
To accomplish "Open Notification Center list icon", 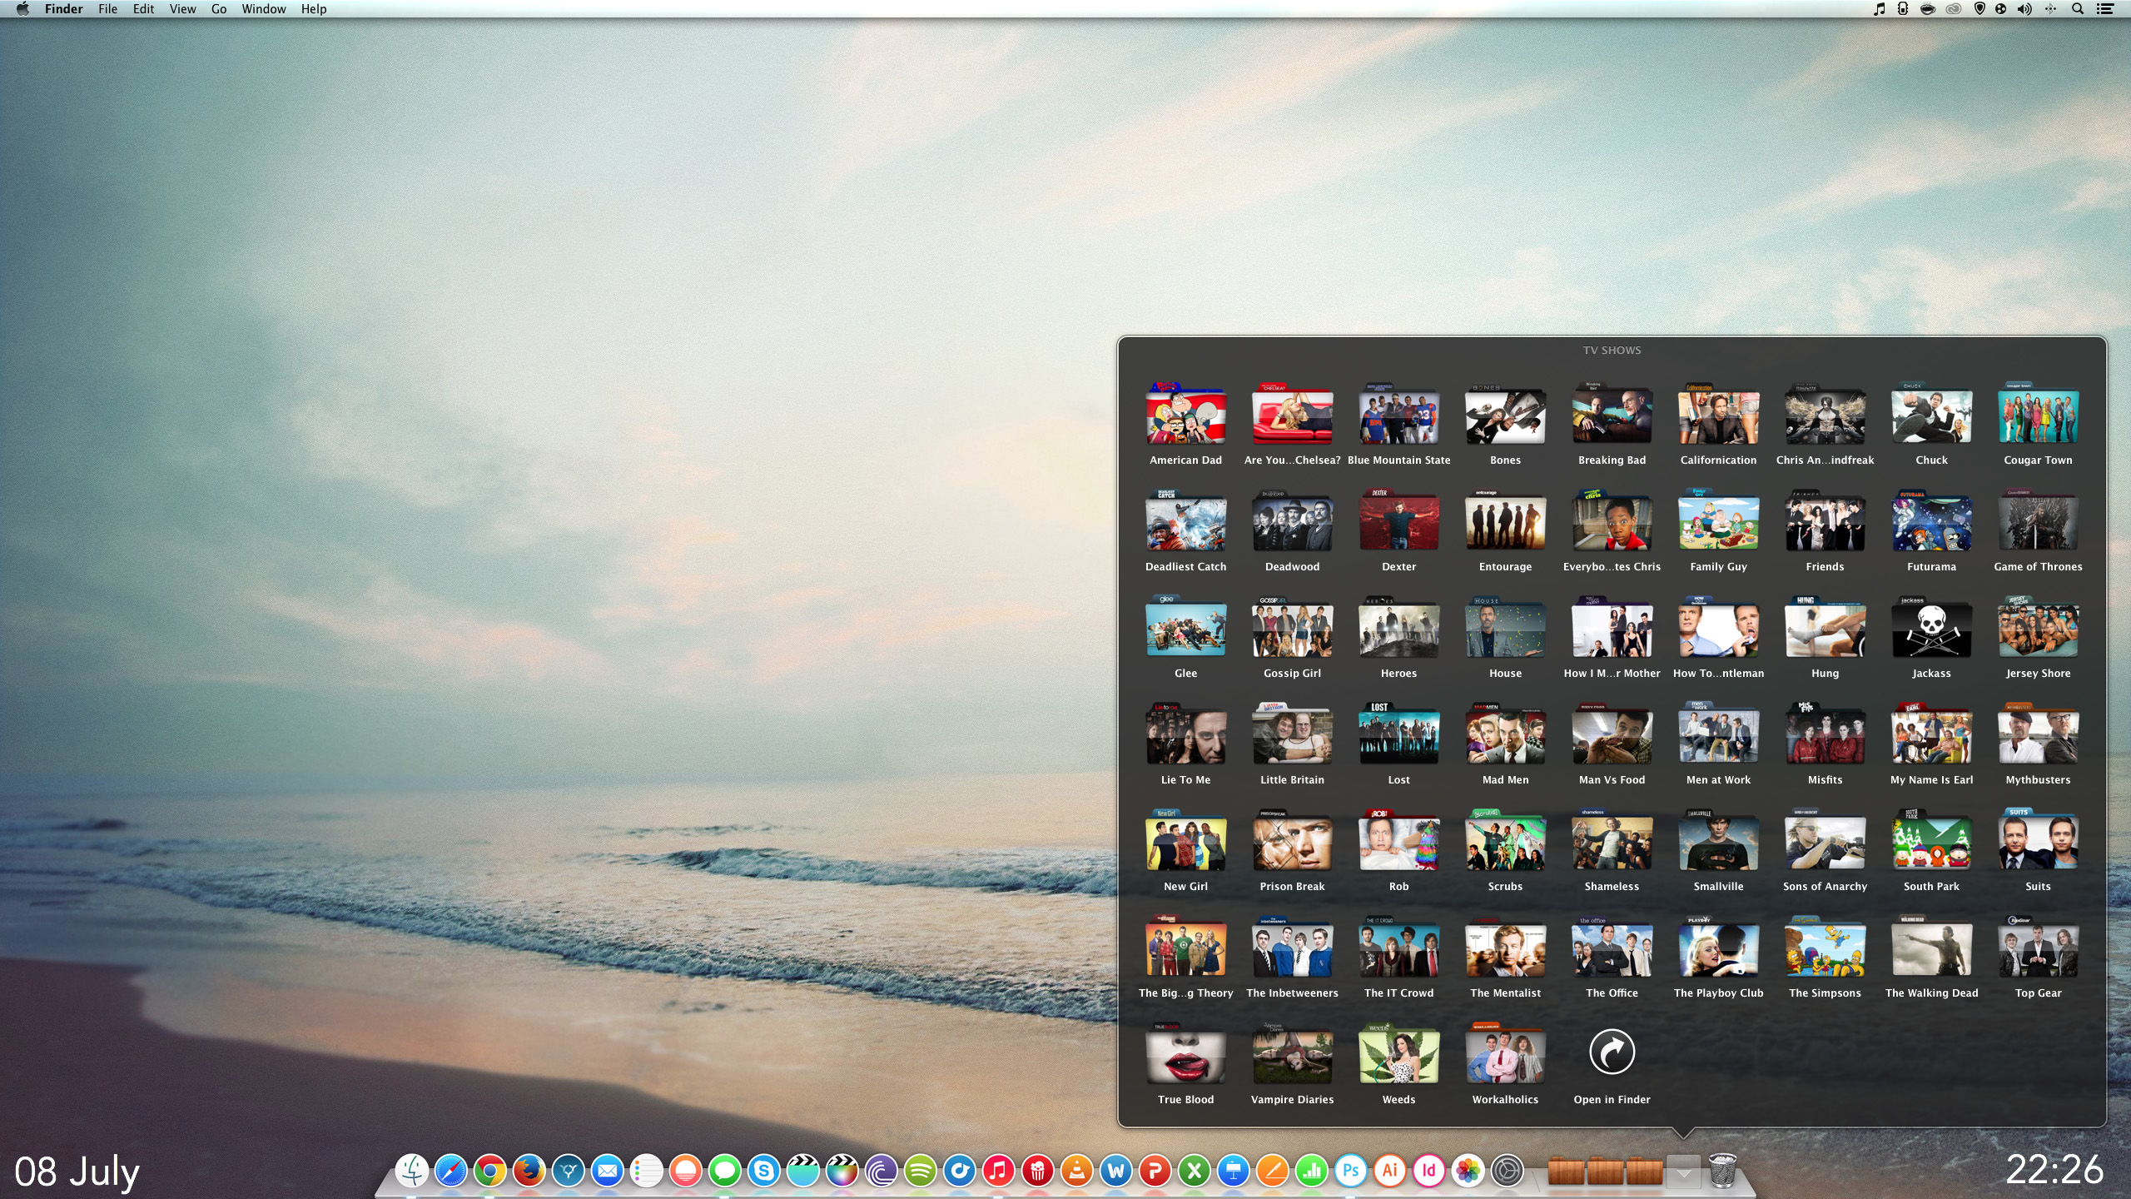I will pos(2104,9).
